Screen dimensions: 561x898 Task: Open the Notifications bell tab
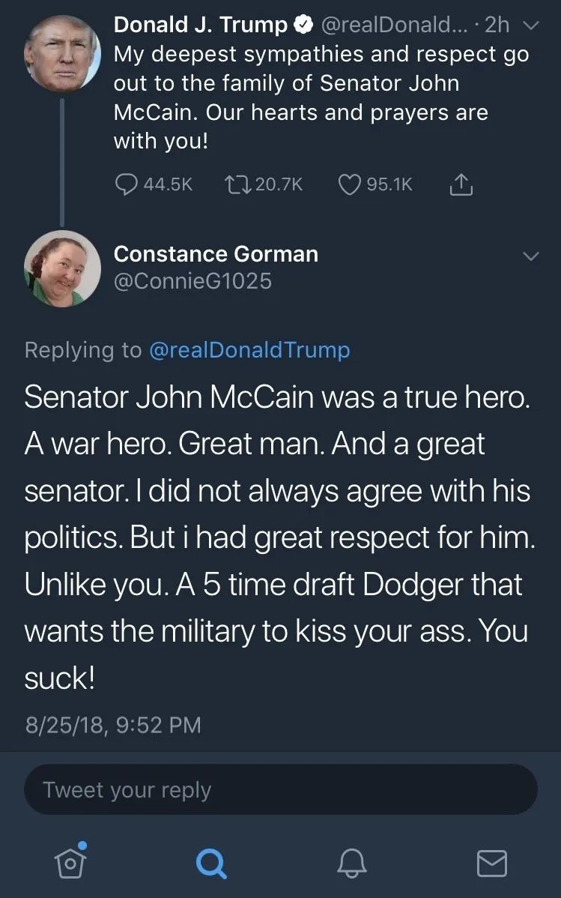pos(351,863)
